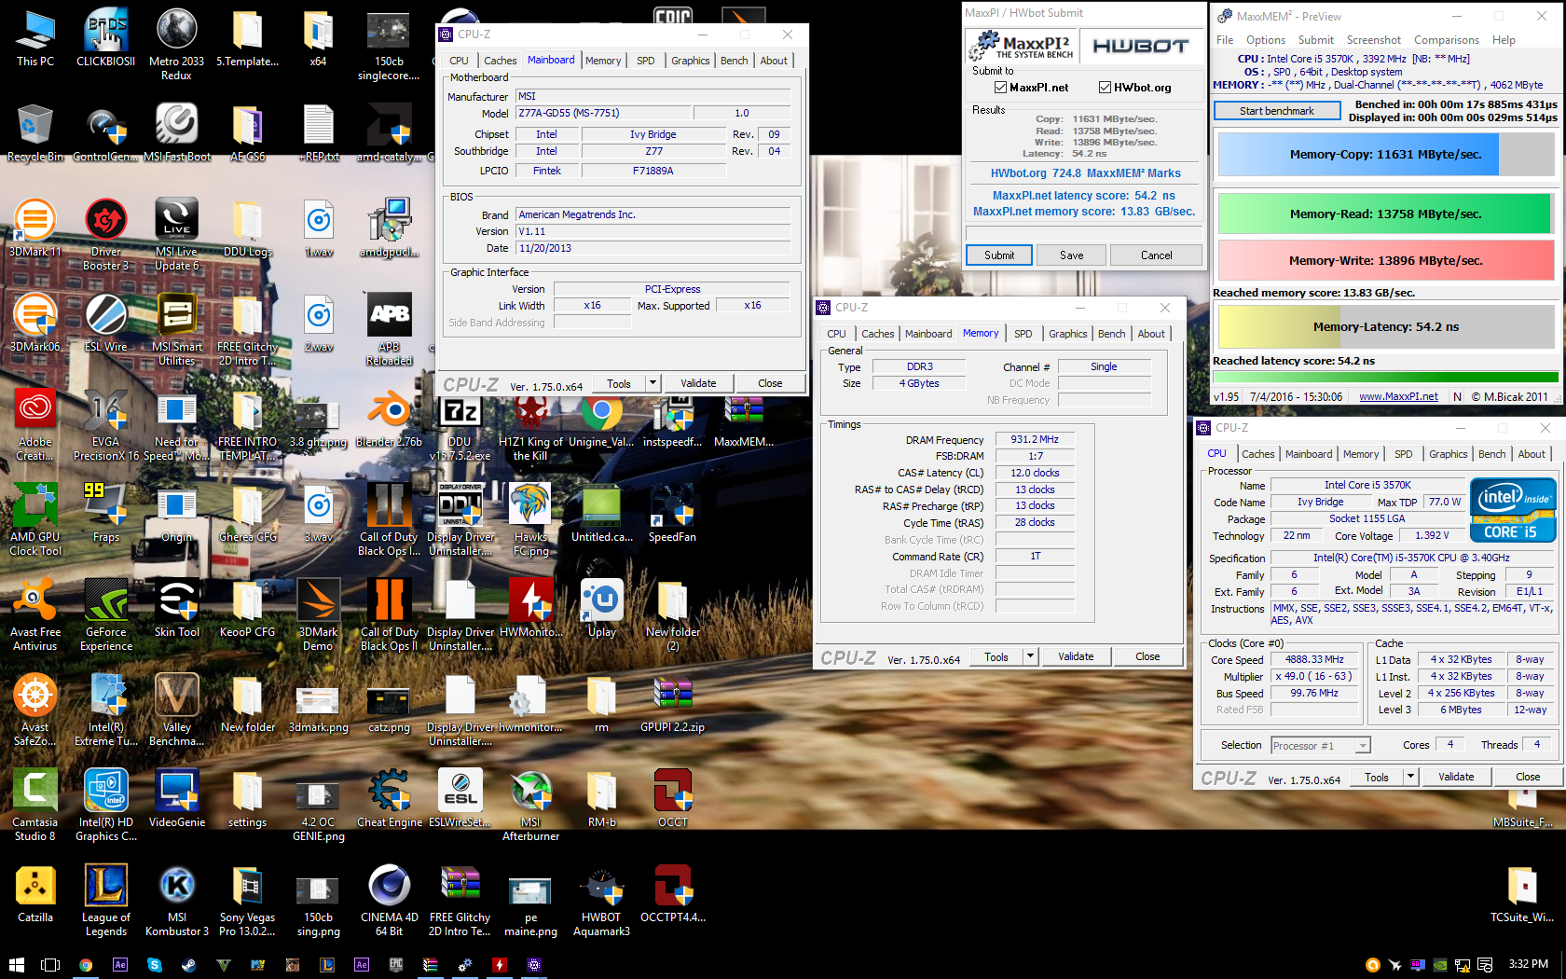
Task: Click the Memory-Write result bar
Action: 1386,261
